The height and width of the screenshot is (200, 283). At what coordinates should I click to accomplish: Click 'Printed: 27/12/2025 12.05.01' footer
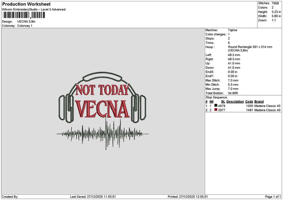(x=188, y=197)
